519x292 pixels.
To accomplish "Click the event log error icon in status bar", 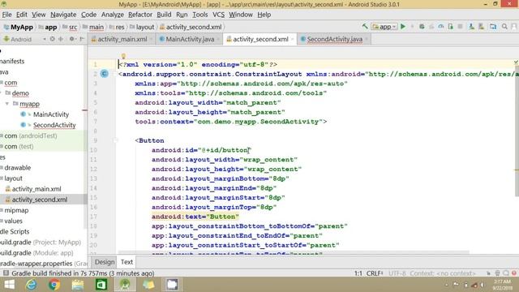I will point(514,273).
